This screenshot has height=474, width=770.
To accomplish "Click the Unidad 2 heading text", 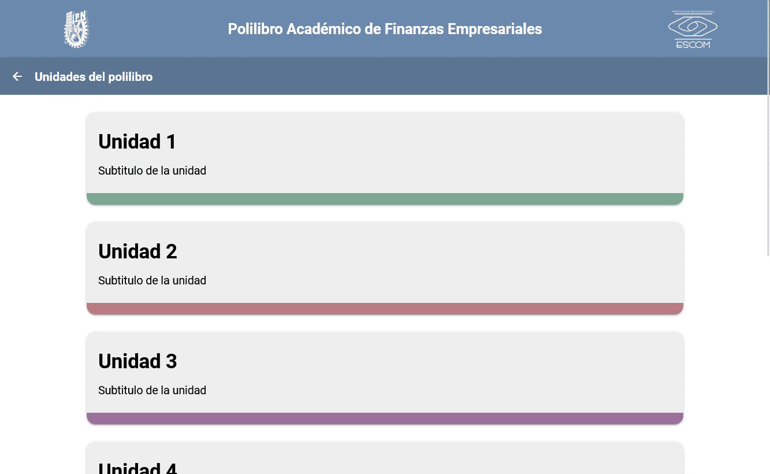I will pos(137,251).
